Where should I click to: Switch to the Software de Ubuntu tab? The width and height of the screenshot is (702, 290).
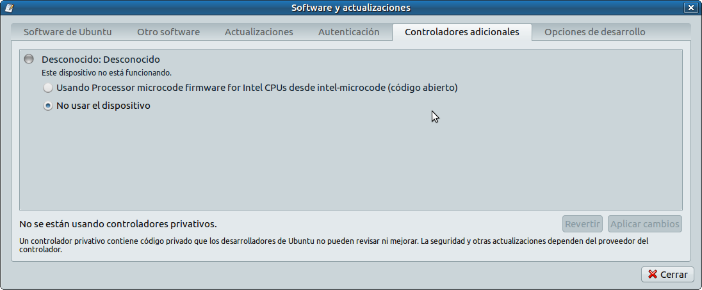point(68,32)
